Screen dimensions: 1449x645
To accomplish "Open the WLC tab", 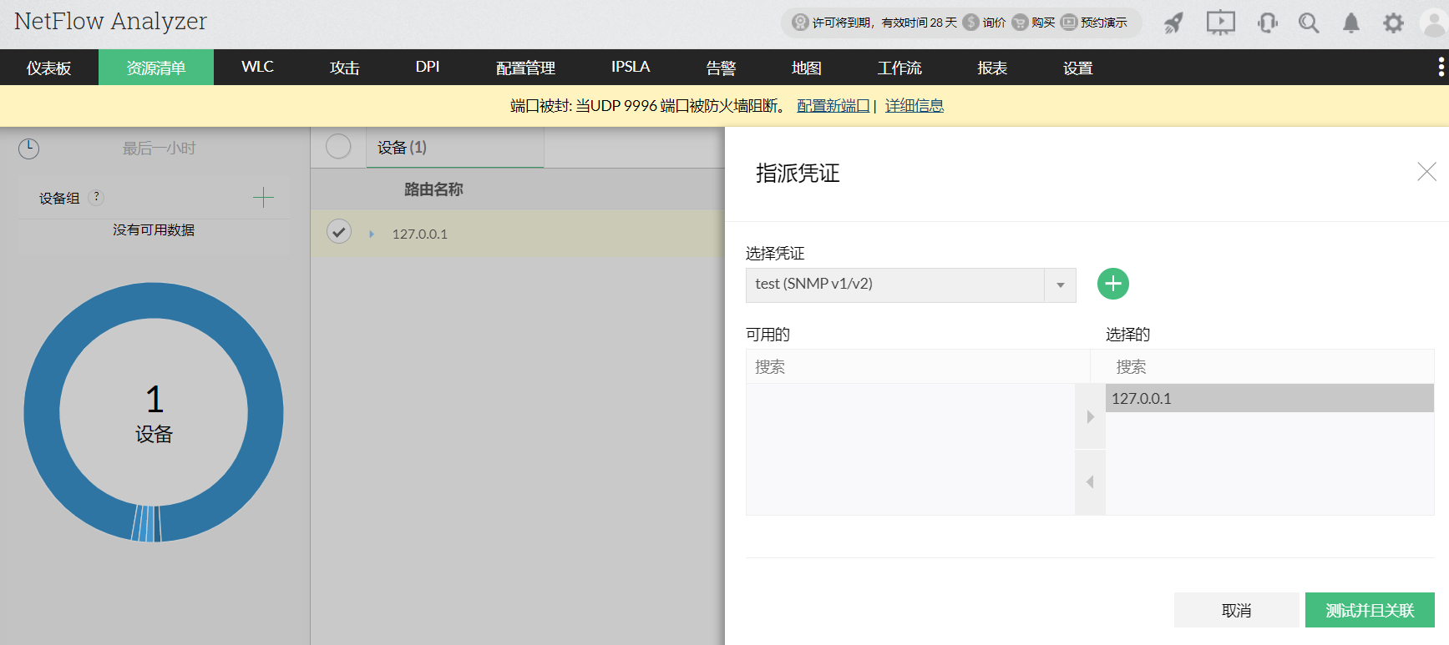I will click(x=257, y=68).
